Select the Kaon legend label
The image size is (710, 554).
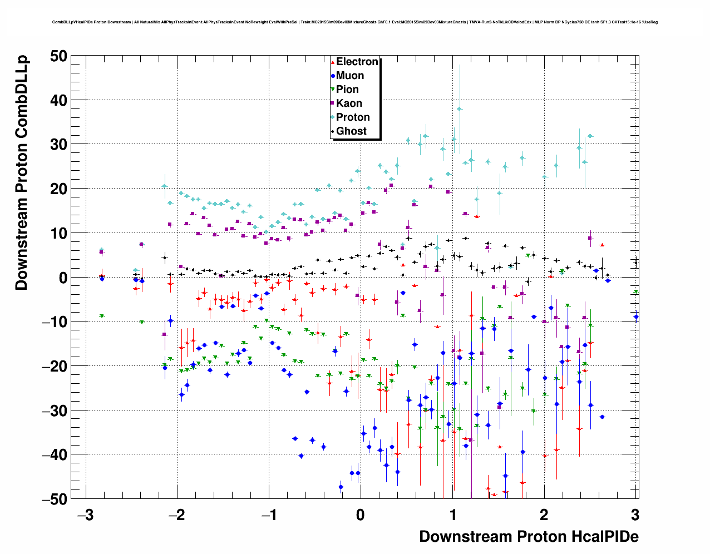click(349, 103)
